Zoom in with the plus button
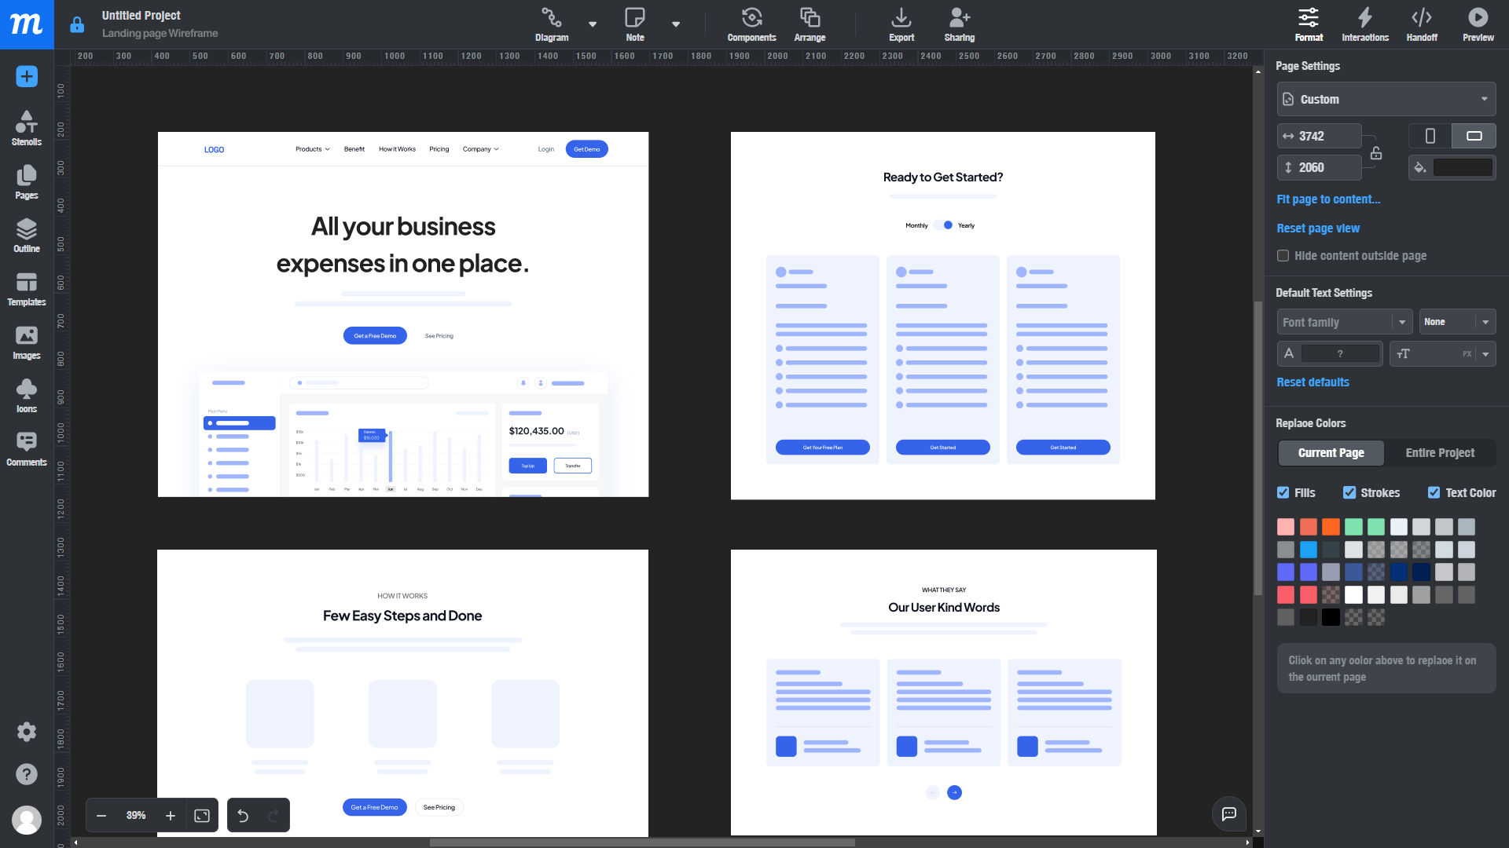1509x848 pixels. tap(171, 816)
